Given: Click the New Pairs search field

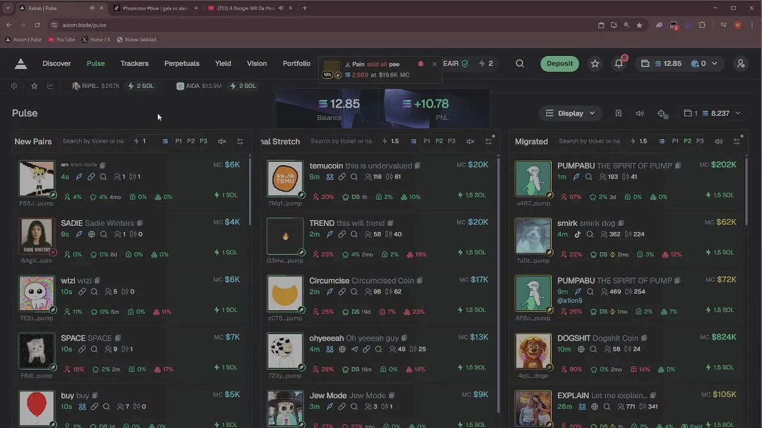Looking at the screenshot, I should (x=93, y=141).
